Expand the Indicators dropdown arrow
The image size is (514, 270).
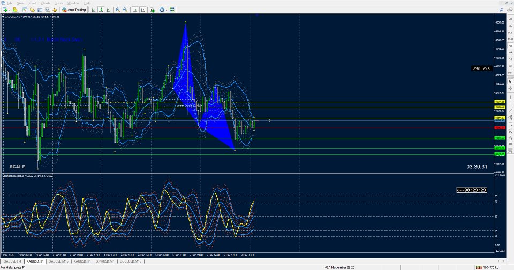tap(156, 10)
